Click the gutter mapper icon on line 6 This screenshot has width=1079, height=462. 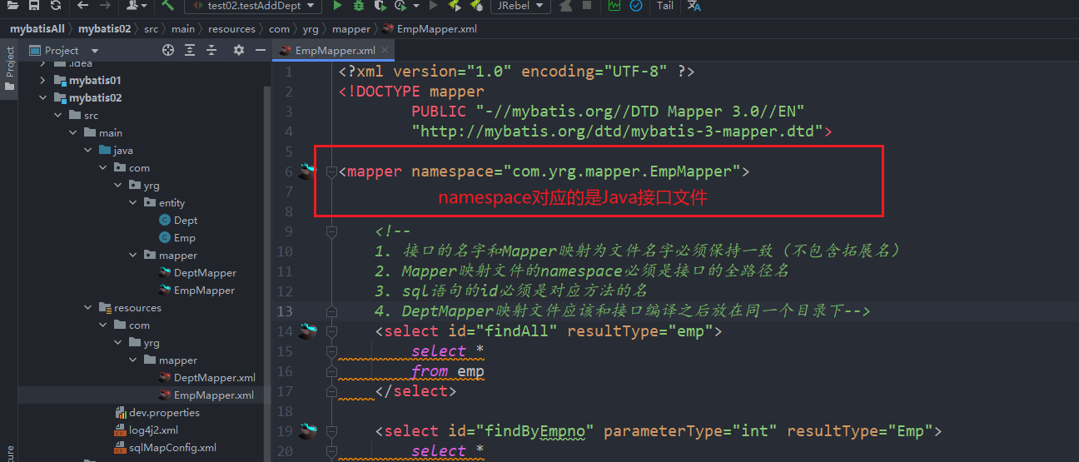click(309, 171)
